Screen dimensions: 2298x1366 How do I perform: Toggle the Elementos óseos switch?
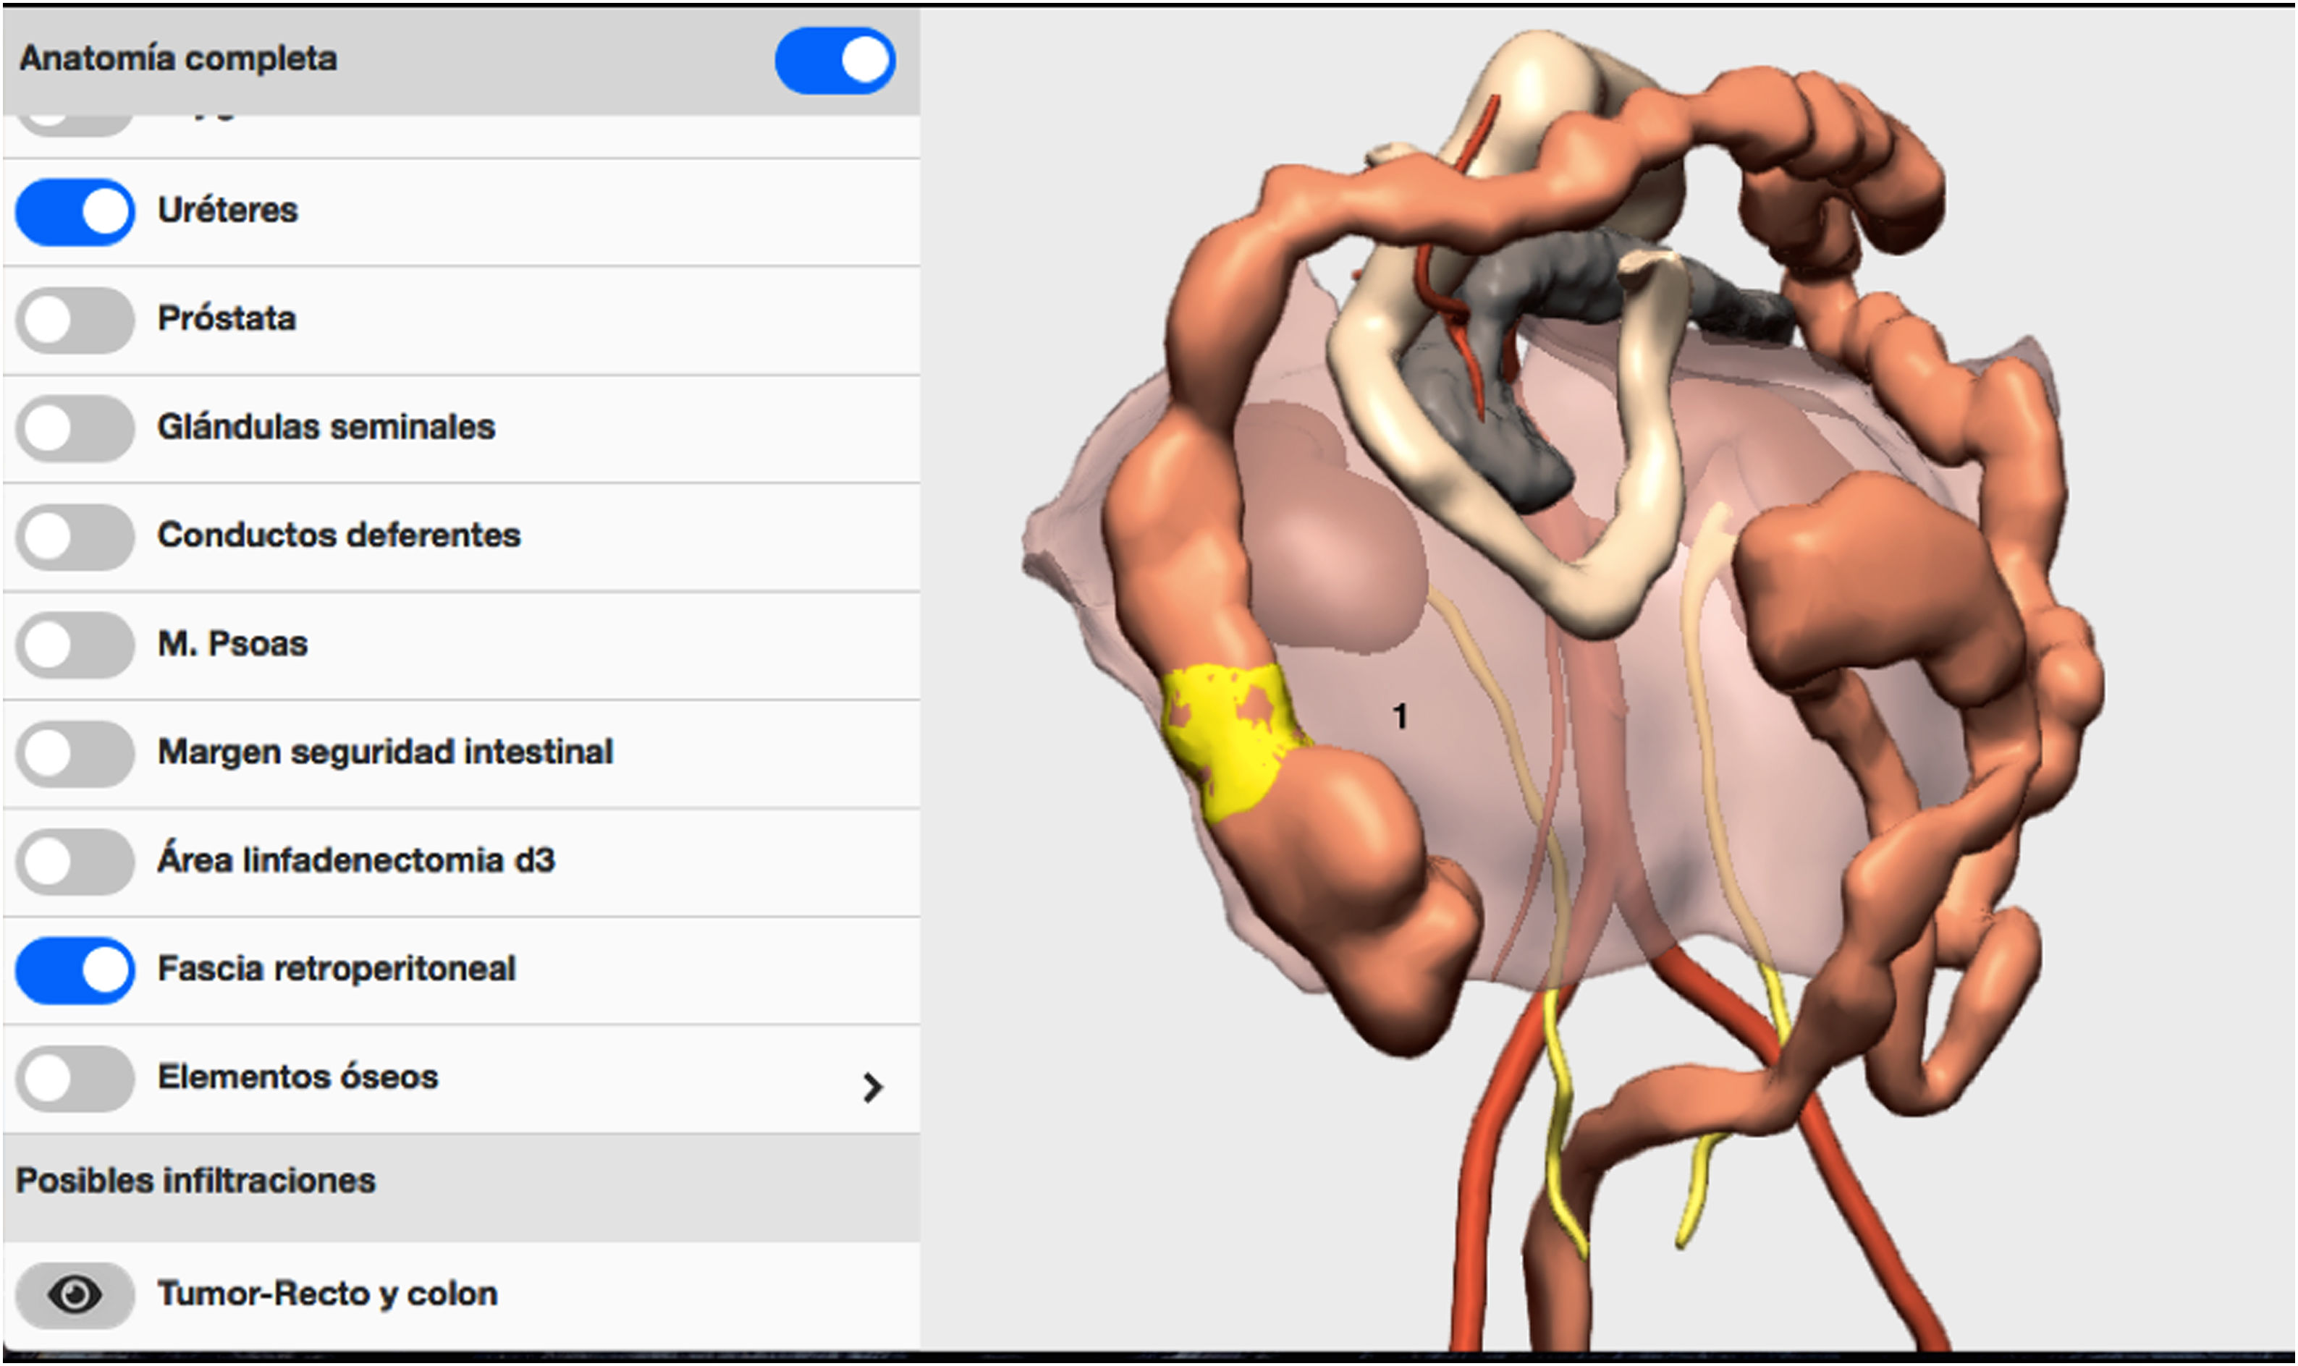(75, 1078)
